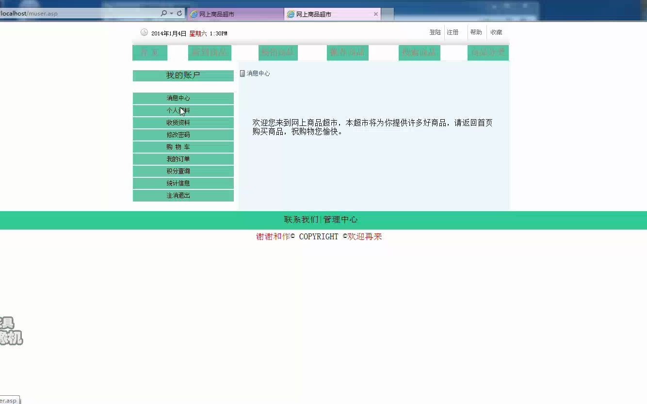Open 购物车 in the account sidebar
647x404 pixels.
(x=183, y=147)
